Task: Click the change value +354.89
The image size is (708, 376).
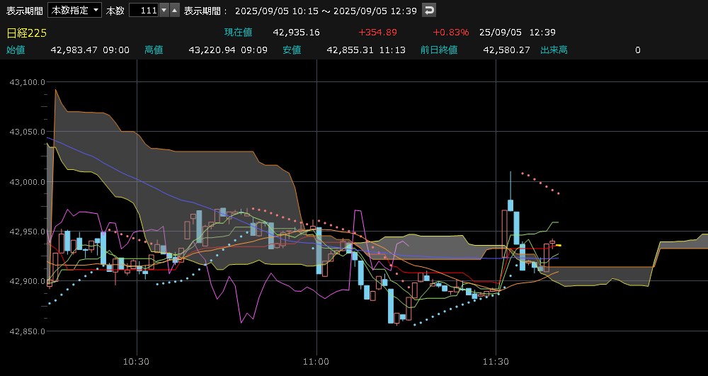Action: tap(377, 33)
